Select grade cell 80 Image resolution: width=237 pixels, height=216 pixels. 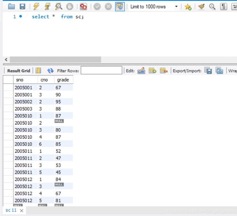tap(64, 130)
